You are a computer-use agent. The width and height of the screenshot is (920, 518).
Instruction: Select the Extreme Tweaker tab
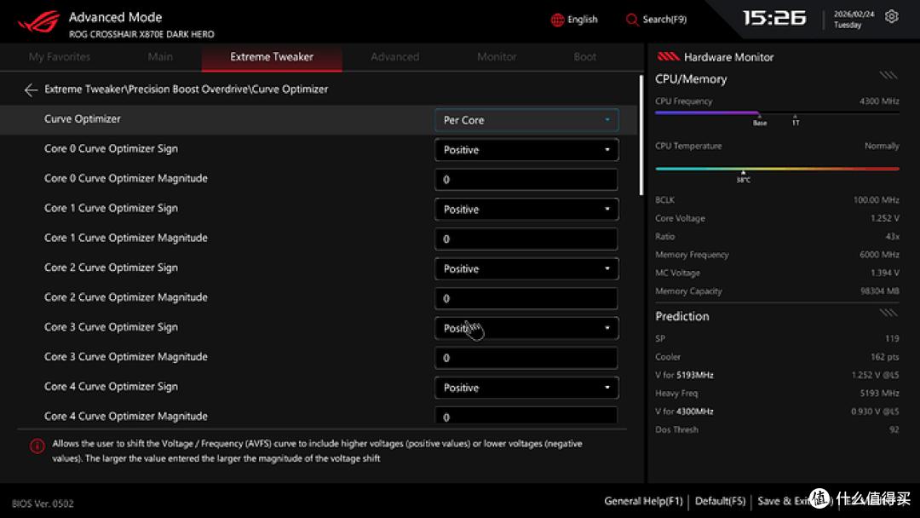(x=272, y=57)
